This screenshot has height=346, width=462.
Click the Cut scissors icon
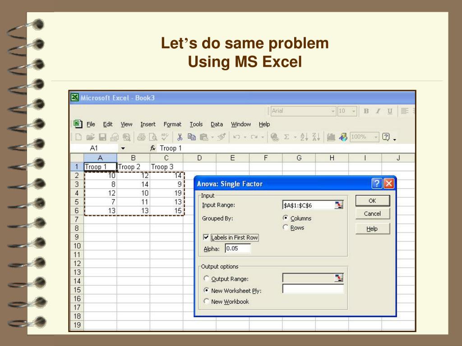tap(180, 137)
